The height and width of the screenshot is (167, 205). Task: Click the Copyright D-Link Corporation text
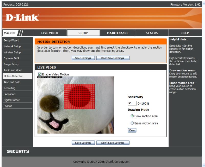(x=102, y=162)
